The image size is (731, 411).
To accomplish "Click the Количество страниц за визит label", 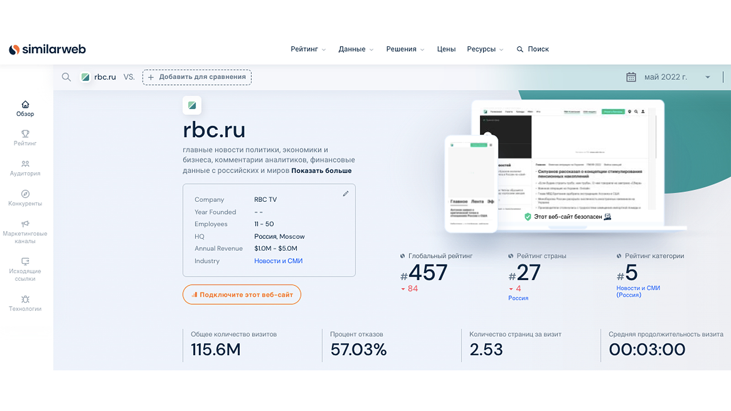I will coord(515,334).
